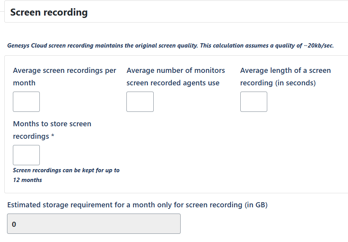Click the '0' value in the estimate box
348x242 pixels.
tap(14, 224)
